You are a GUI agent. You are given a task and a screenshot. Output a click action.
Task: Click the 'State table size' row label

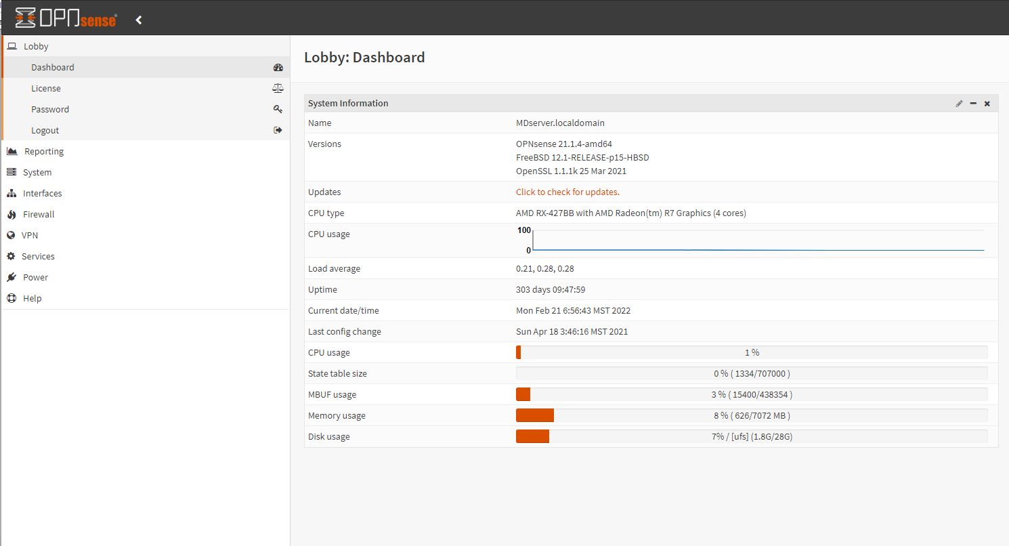click(x=337, y=374)
